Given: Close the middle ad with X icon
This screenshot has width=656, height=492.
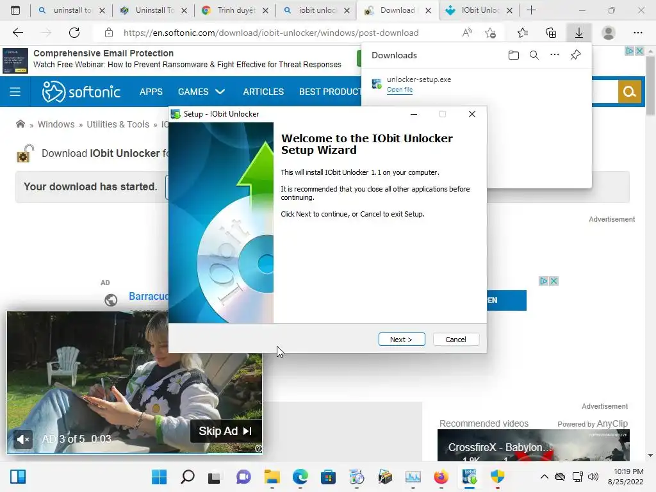Looking at the screenshot, I should [x=553, y=281].
